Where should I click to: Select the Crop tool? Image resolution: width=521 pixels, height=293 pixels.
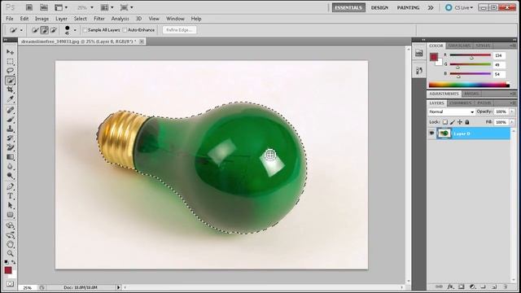11,90
